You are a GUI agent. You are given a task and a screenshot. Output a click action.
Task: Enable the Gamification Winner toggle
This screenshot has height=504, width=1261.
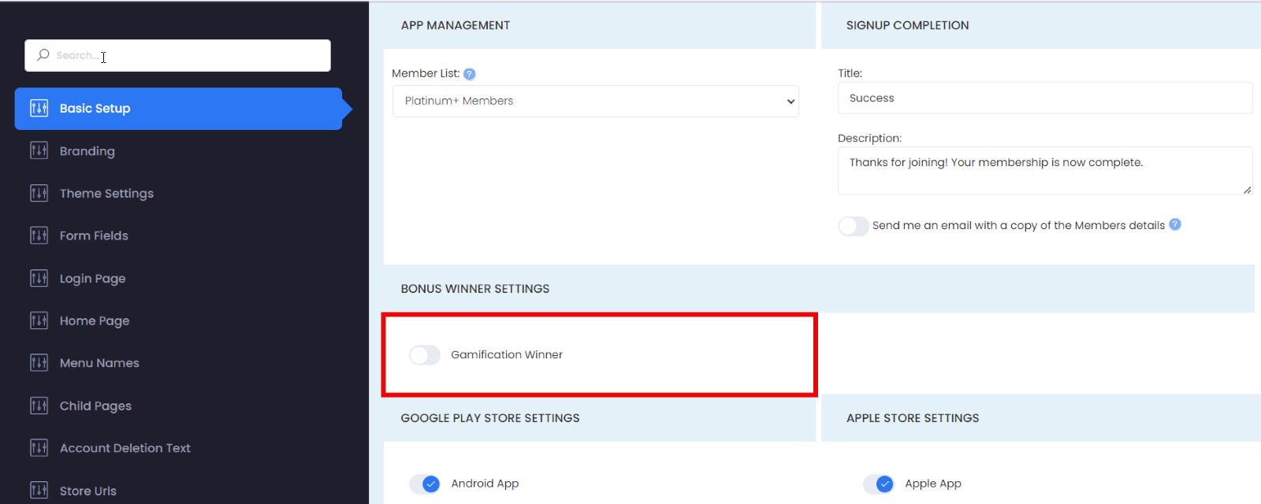pos(425,355)
